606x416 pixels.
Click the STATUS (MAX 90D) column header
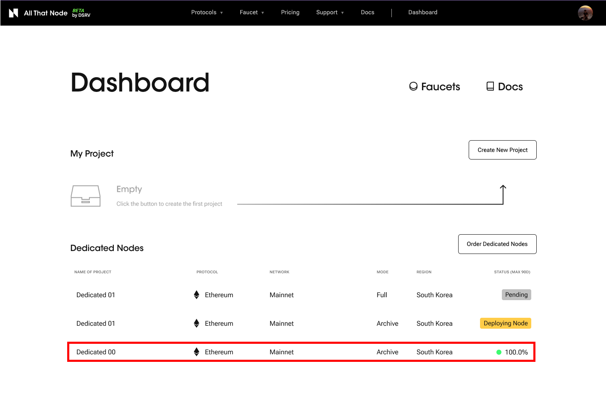[x=512, y=272]
